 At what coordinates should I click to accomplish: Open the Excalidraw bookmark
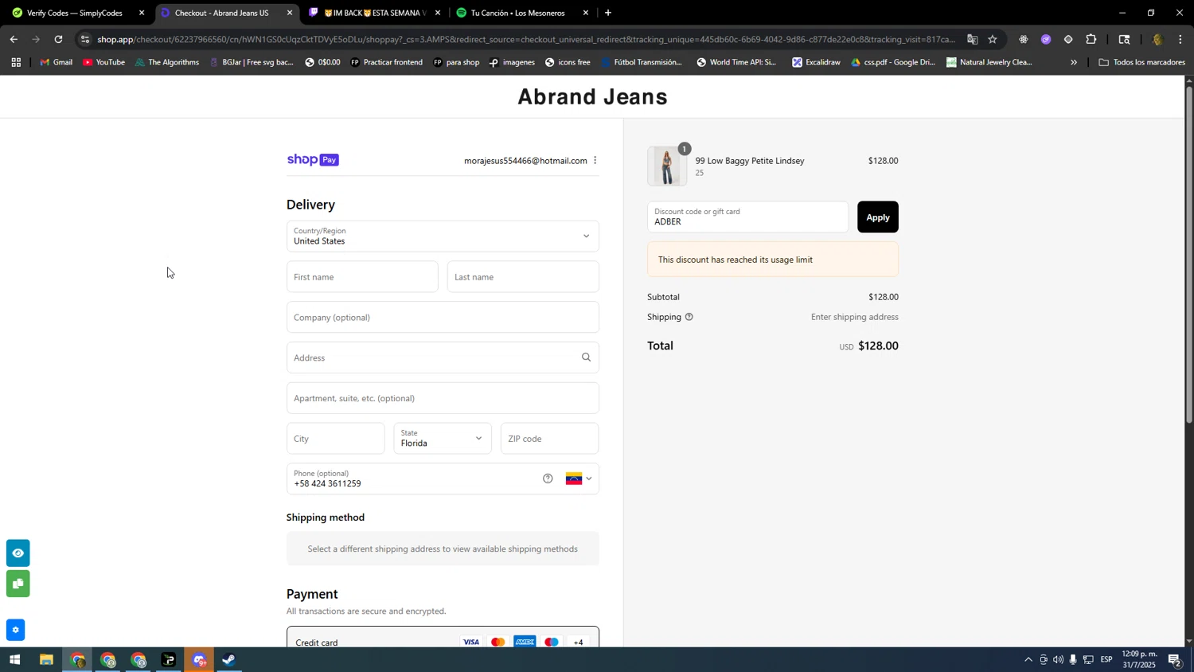click(816, 62)
